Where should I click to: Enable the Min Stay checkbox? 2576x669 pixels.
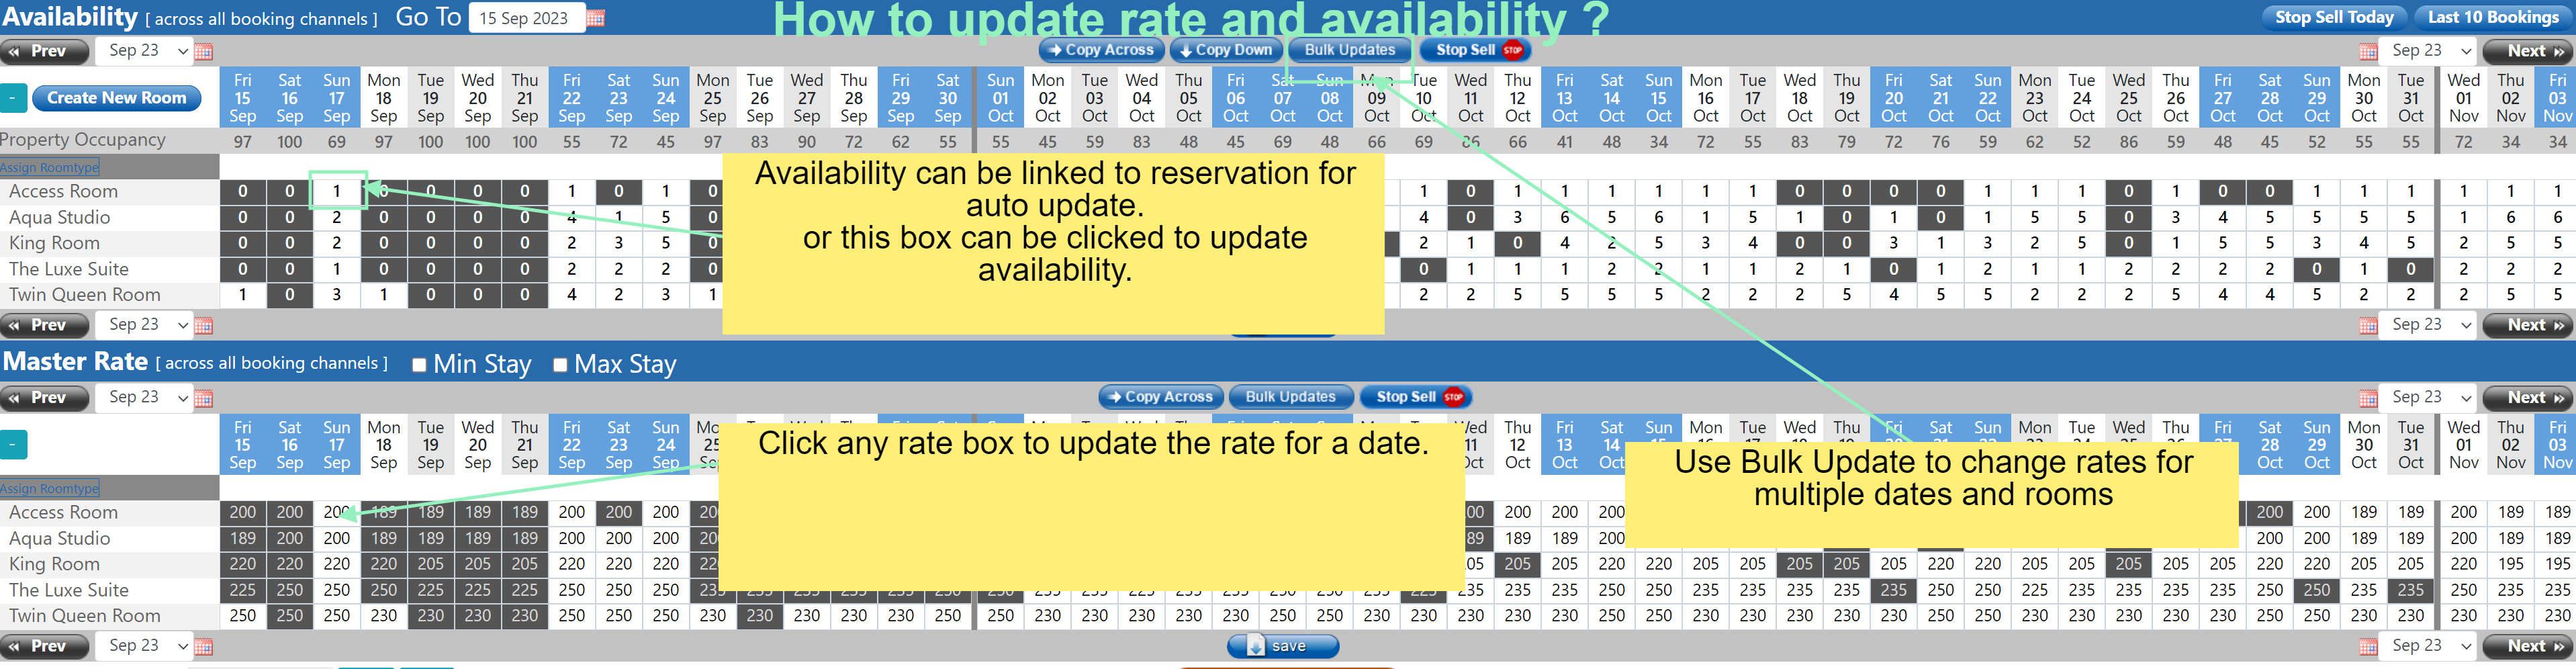tap(420, 365)
